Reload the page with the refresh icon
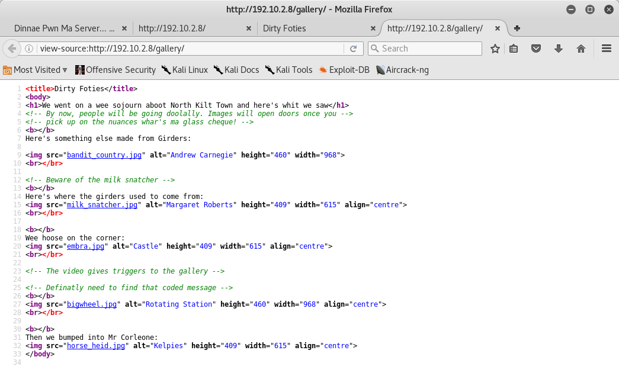619x376 pixels. click(x=354, y=49)
